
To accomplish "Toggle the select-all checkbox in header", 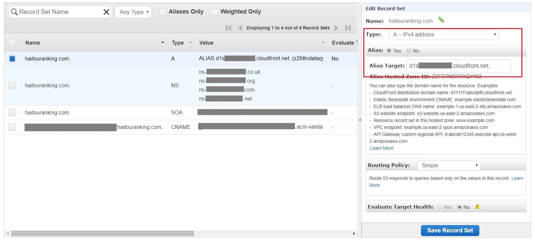I will tap(12, 42).
